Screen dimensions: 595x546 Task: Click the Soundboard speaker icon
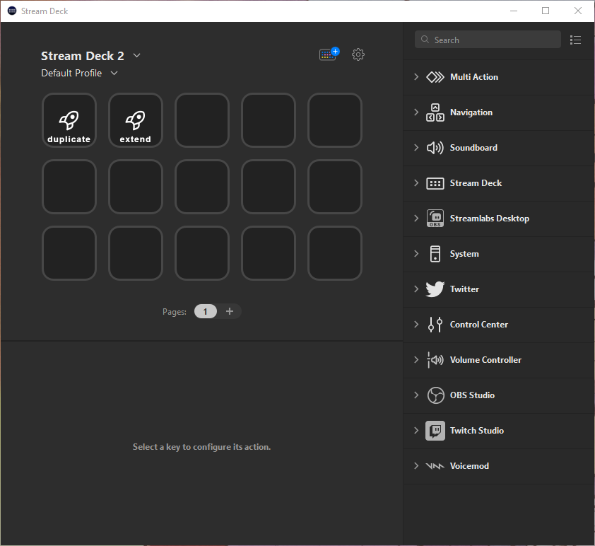click(435, 148)
